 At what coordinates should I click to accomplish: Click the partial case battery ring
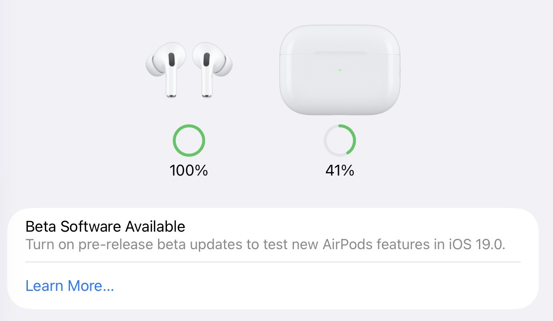[x=340, y=141]
